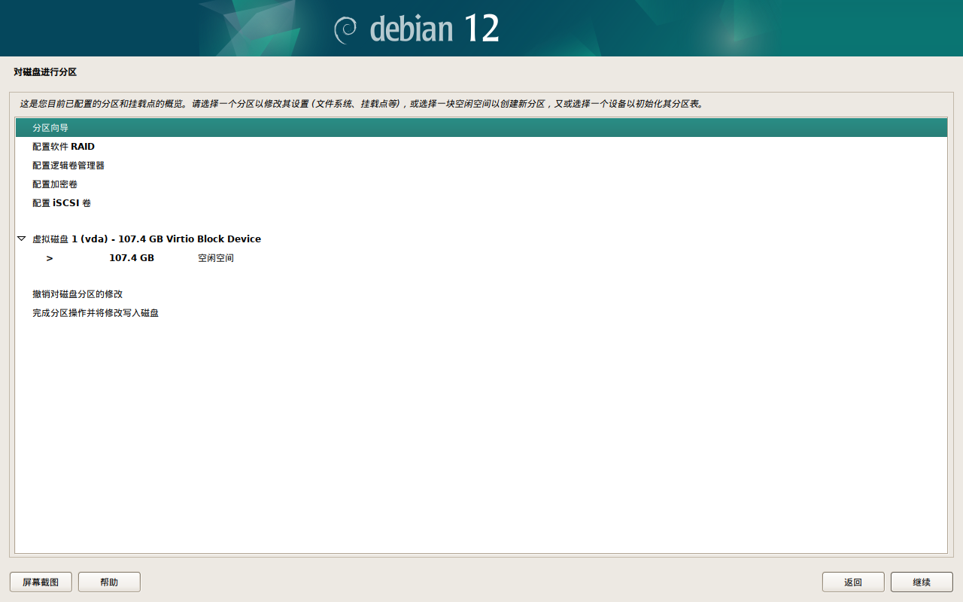Select 完成分区操作并将修改写入磁盘

pos(481,313)
